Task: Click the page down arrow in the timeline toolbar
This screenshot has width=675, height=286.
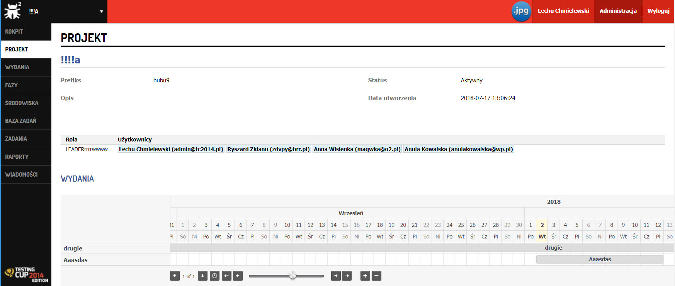Action: tap(202, 276)
